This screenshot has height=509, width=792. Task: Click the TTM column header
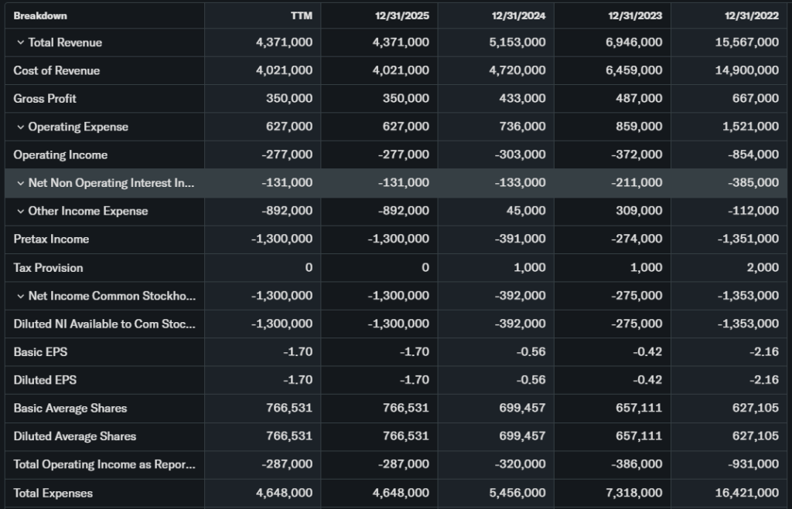click(301, 15)
